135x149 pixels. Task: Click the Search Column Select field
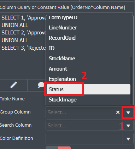pos(84,126)
